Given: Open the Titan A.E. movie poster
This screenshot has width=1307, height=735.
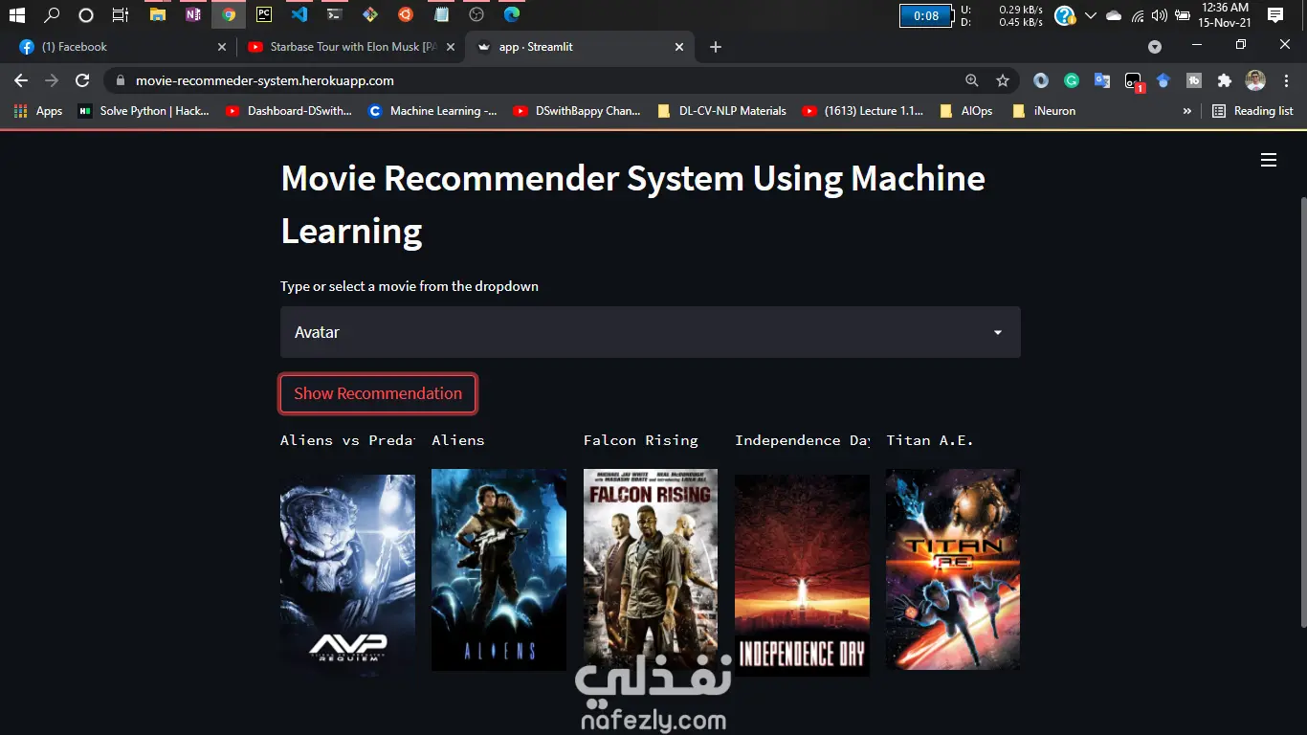Looking at the screenshot, I should [x=953, y=569].
